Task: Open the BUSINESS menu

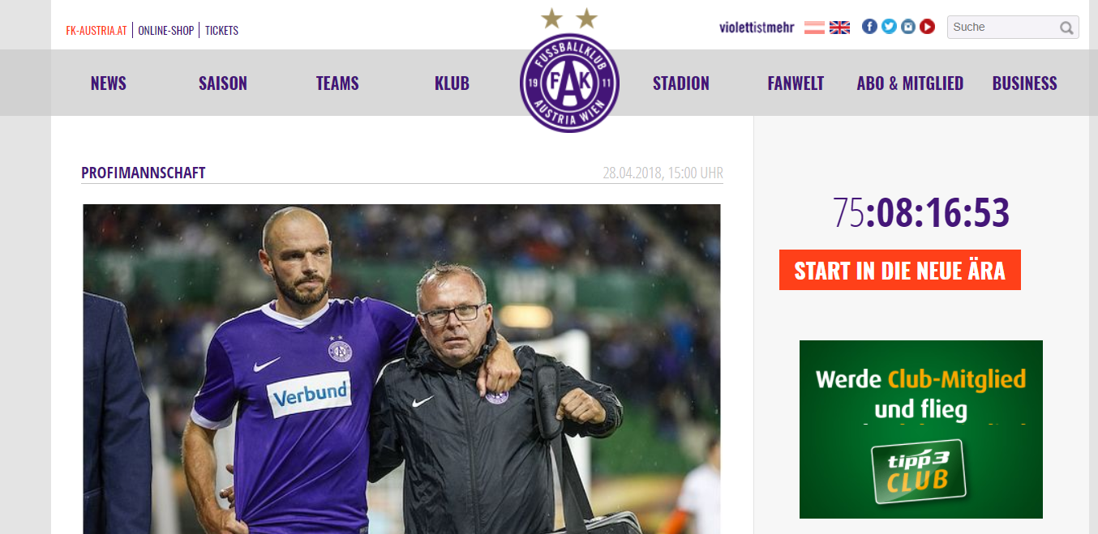Action: click(x=1025, y=83)
